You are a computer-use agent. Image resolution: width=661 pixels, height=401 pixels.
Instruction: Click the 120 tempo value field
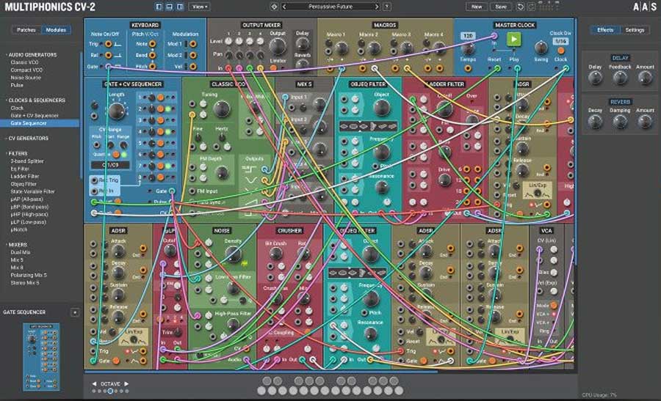(x=468, y=36)
